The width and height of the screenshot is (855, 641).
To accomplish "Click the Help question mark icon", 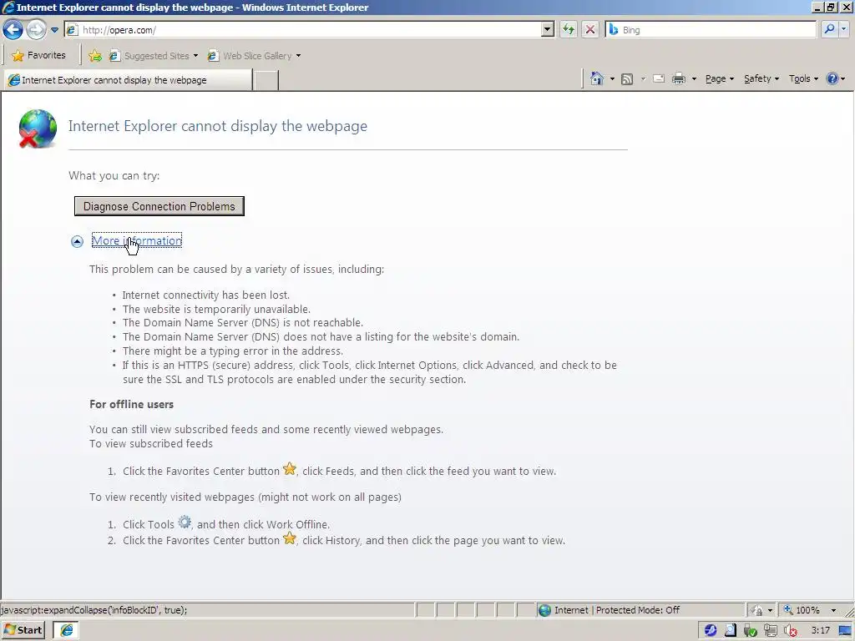I will click(x=832, y=78).
